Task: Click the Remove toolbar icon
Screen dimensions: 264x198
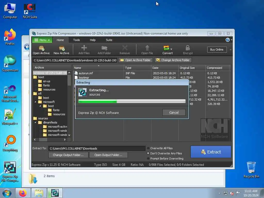Action: [125, 50]
